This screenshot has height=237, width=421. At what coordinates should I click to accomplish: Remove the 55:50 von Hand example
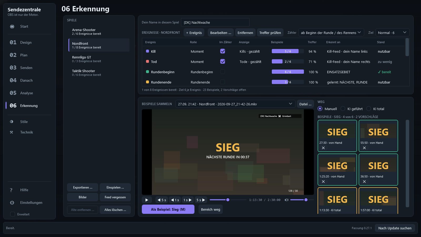[364, 148]
